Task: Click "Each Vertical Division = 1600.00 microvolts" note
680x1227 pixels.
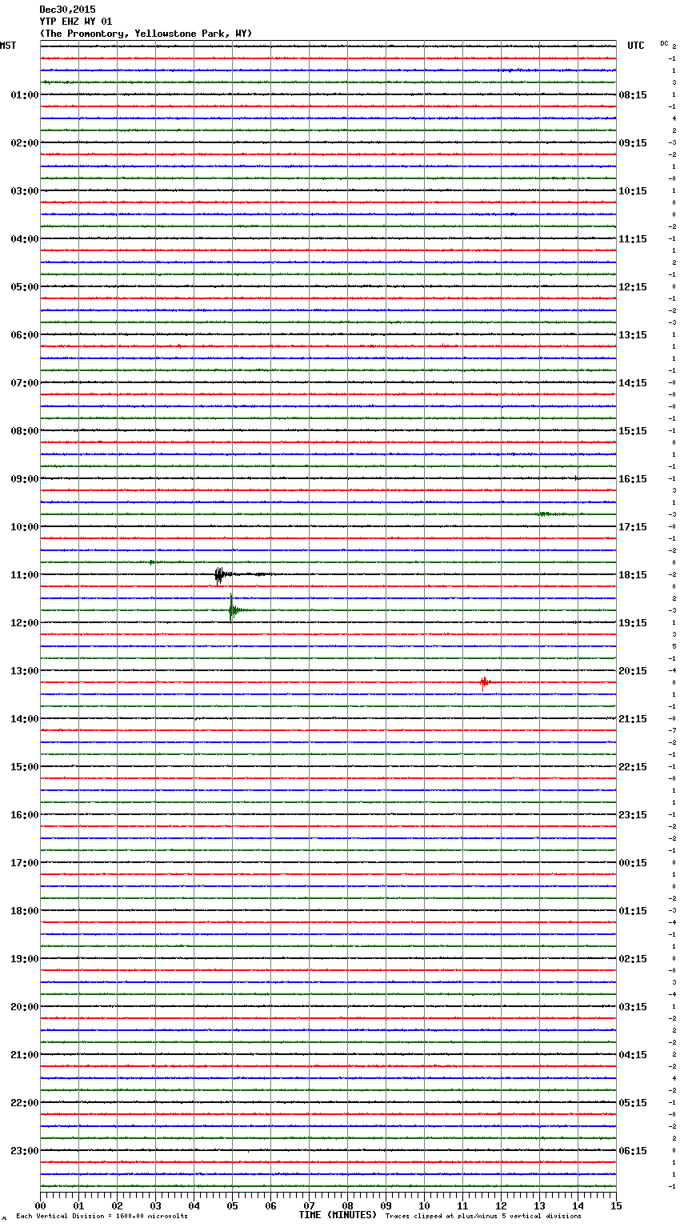Action: [x=102, y=1216]
